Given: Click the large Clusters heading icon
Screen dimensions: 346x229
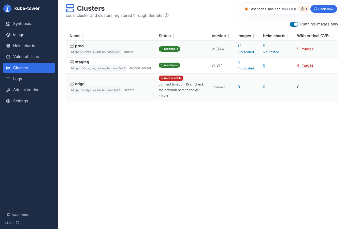Looking at the screenshot, I should click(70, 8).
